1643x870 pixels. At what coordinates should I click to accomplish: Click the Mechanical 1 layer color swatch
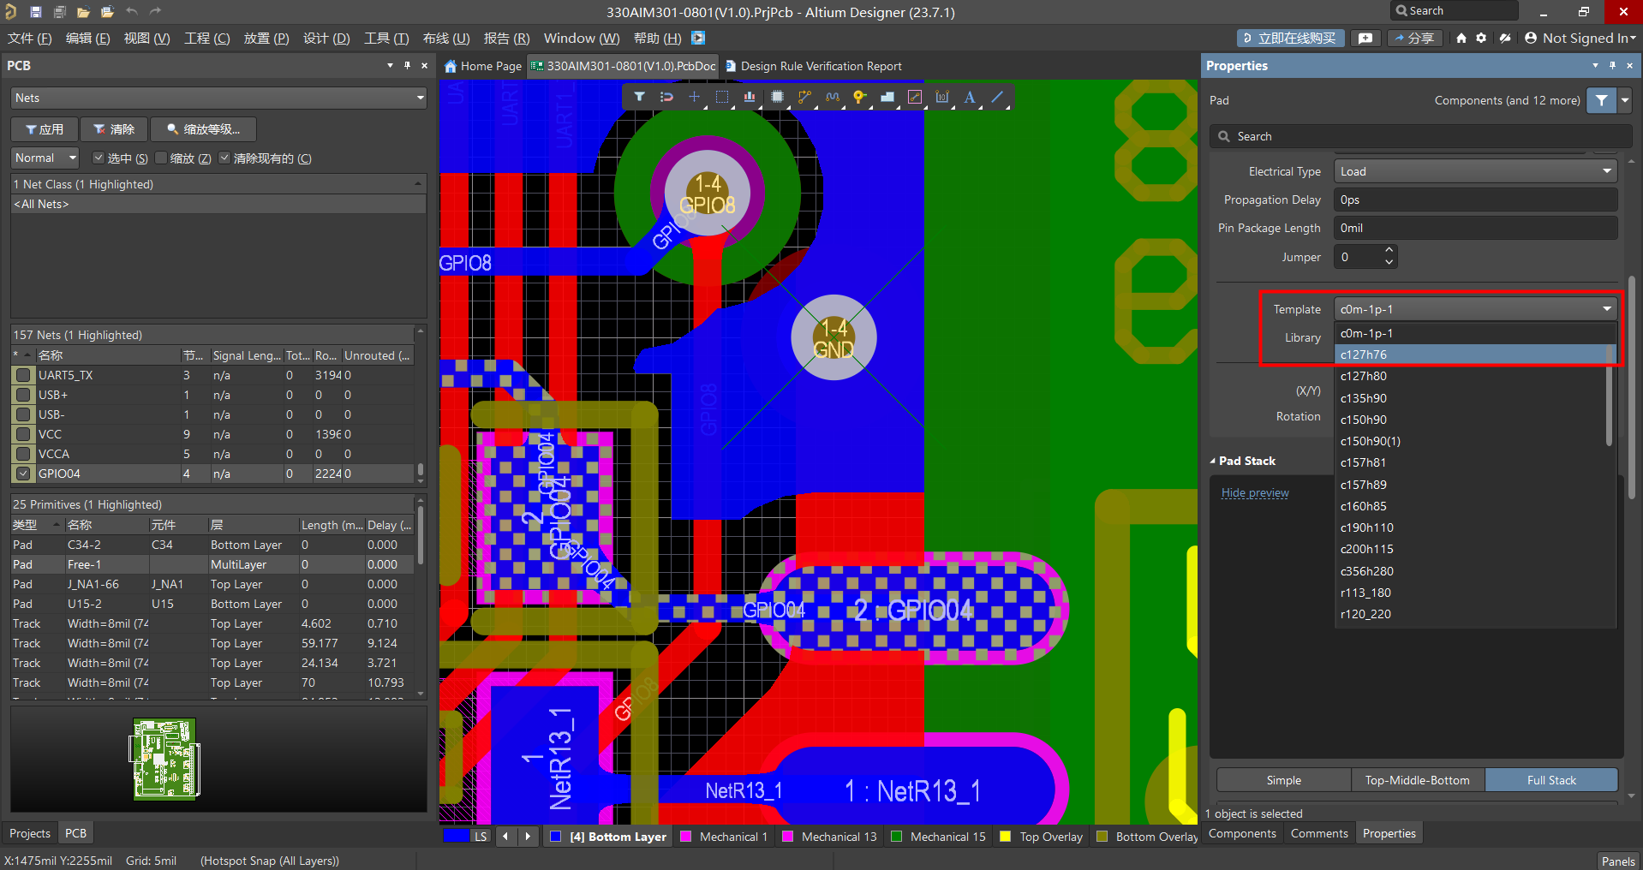pos(686,837)
